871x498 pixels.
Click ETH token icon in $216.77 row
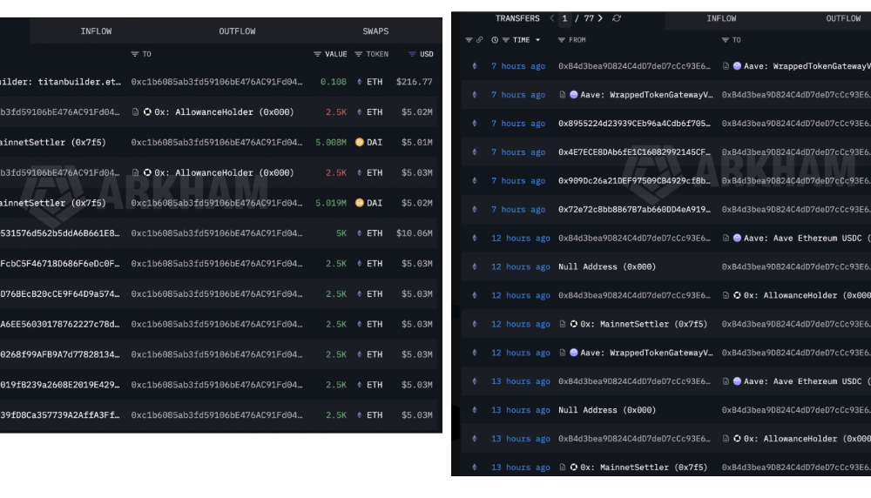[360, 82]
